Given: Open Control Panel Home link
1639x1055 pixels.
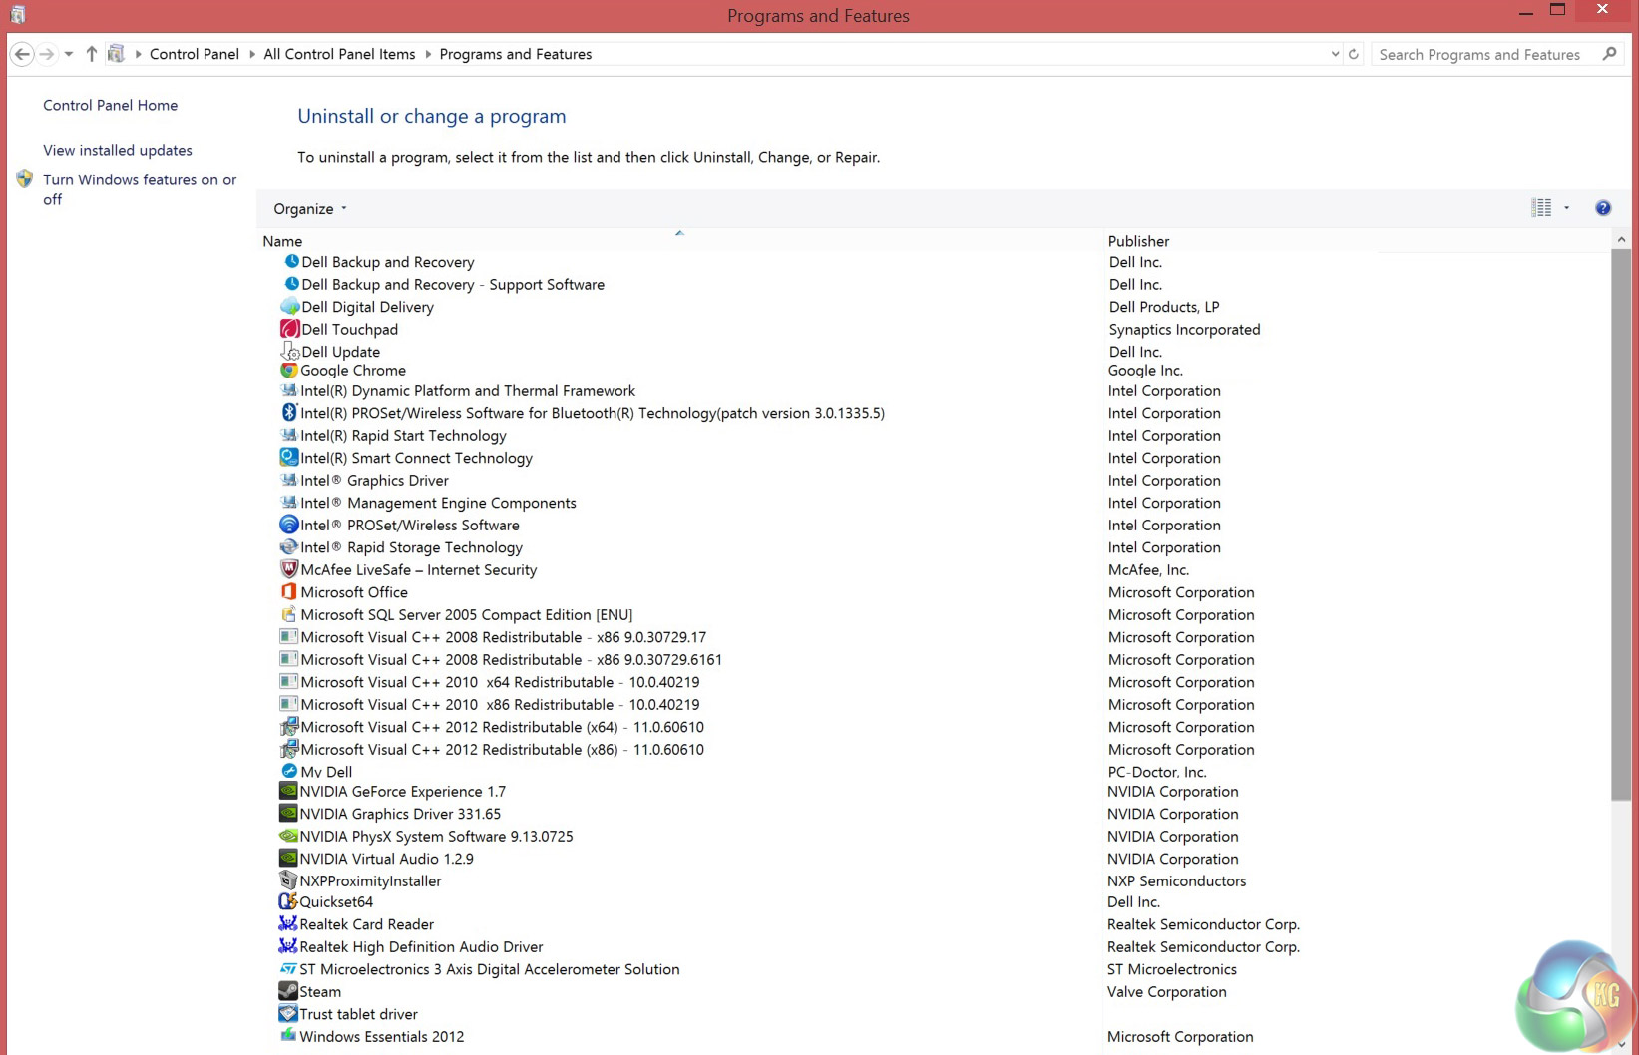Looking at the screenshot, I should click(x=110, y=105).
